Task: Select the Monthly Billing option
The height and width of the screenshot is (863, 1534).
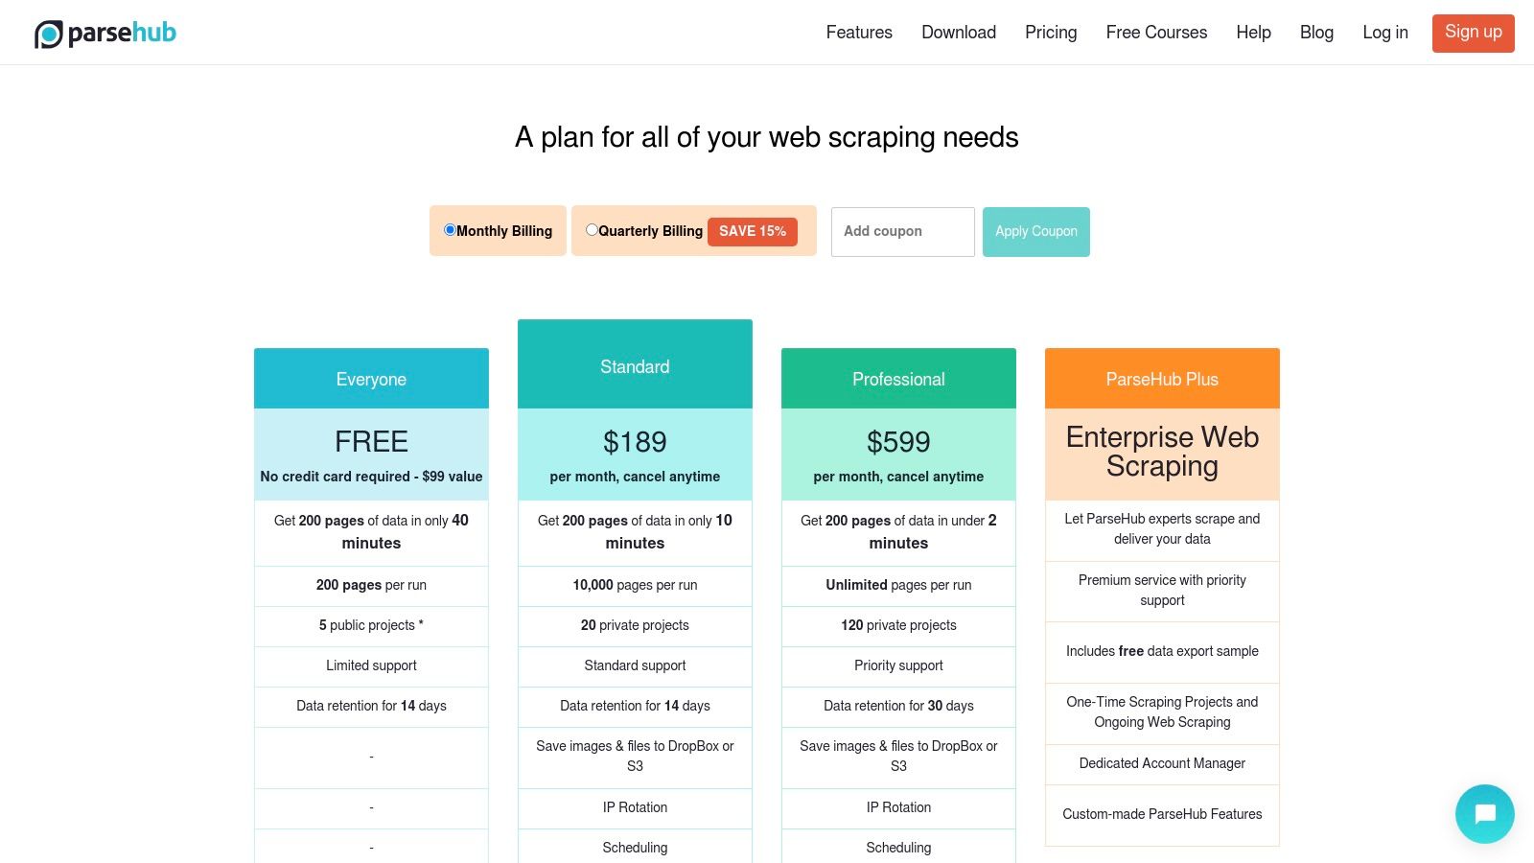Action: tap(450, 230)
